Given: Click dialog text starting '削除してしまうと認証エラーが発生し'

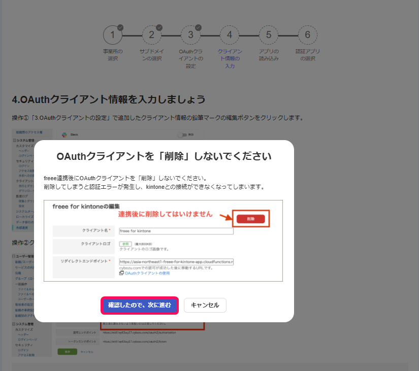Looking at the screenshot, I should (154, 187).
